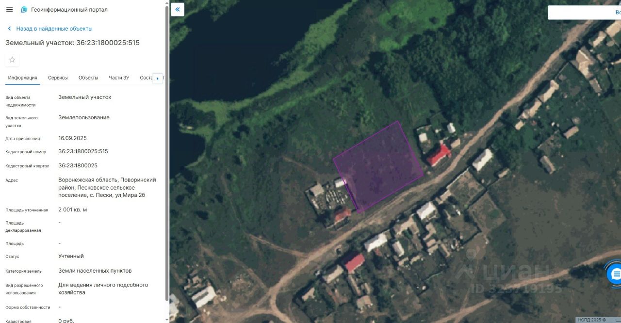The width and height of the screenshot is (621, 323).
Task: Open the hamburger main menu
Action: coord(9,10)
